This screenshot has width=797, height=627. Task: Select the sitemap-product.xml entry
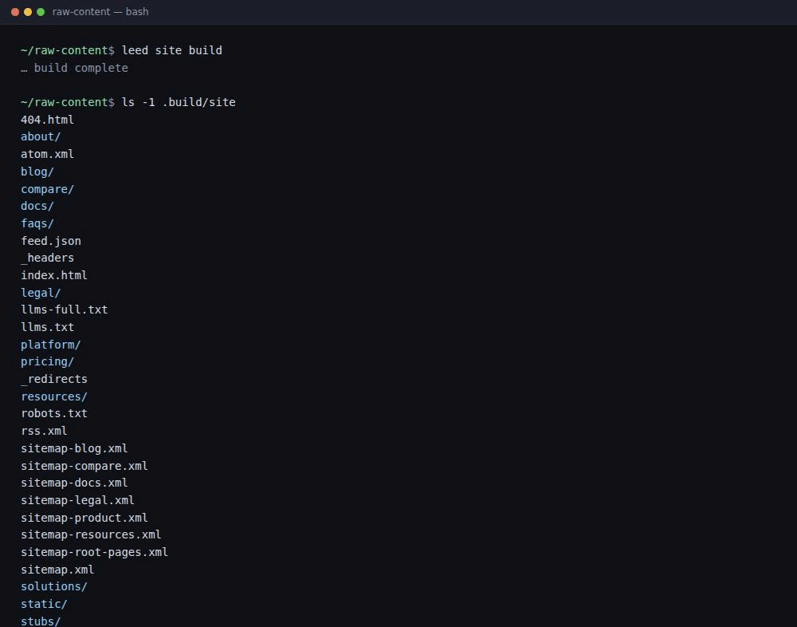click(x=84, y=518)
